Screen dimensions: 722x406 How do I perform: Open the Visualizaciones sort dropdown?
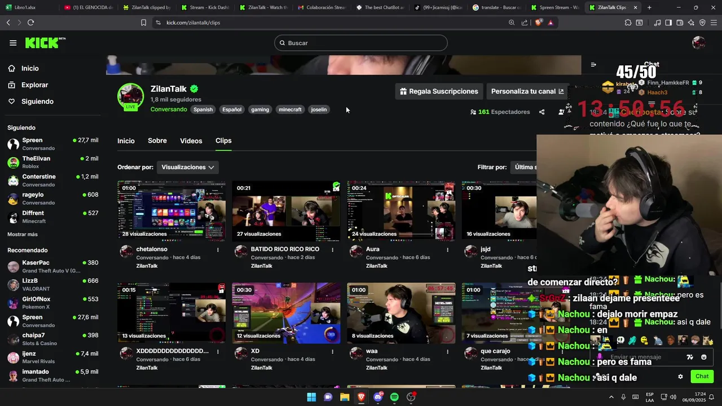tap(188, 167)
